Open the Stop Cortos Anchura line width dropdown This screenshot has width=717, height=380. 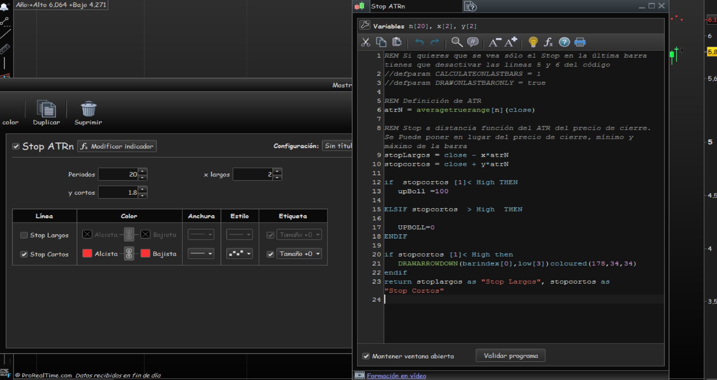click(x=201, y=254)
